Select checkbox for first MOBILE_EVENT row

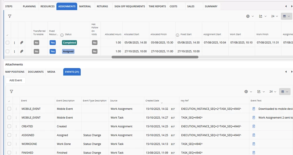pos(9,109)
